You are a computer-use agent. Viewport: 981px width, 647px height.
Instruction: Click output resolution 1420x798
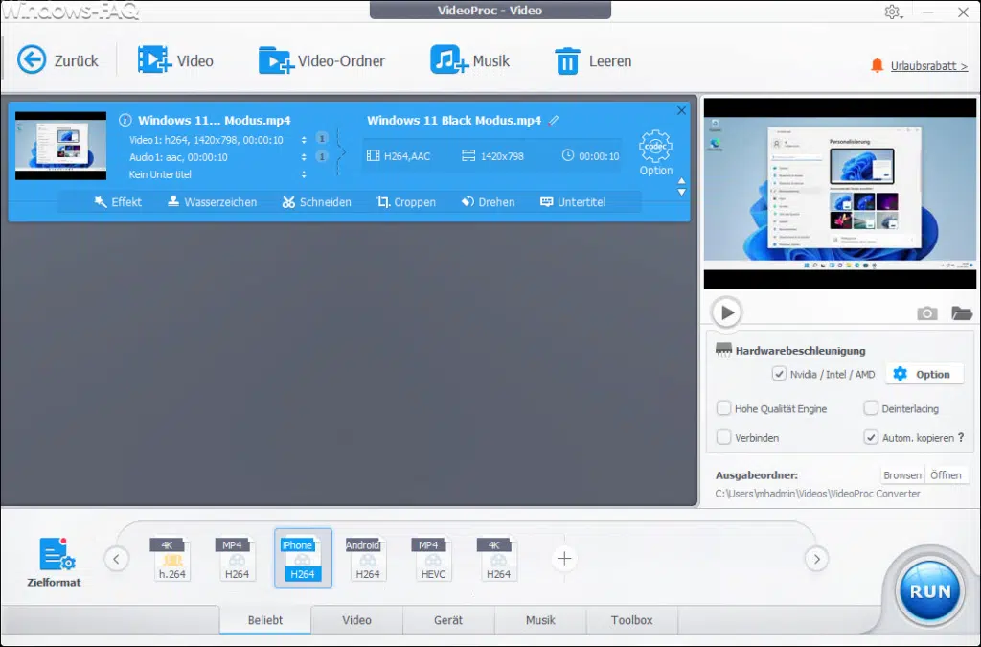pyautogui.click(x=493, y=156)
